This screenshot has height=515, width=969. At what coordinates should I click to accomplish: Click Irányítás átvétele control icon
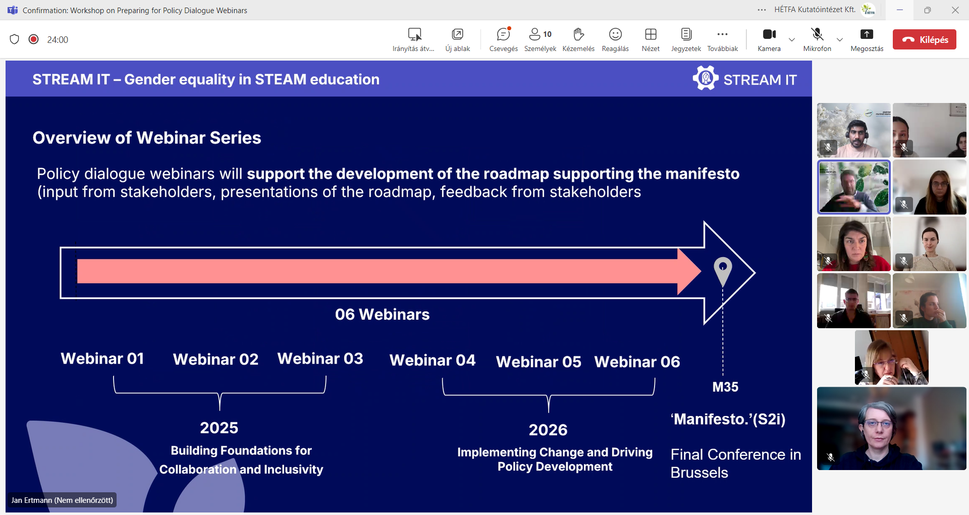[414, 39]
